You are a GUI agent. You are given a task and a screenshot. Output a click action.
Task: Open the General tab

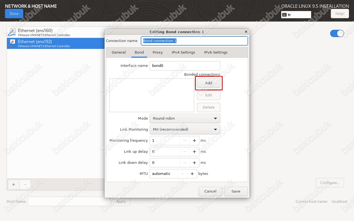pyautogui.click(x=119, y=52)
